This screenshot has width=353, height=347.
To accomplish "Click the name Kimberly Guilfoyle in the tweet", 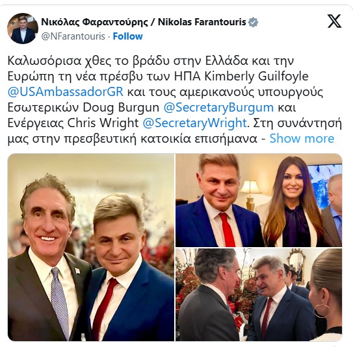I will tap(256, 77).
